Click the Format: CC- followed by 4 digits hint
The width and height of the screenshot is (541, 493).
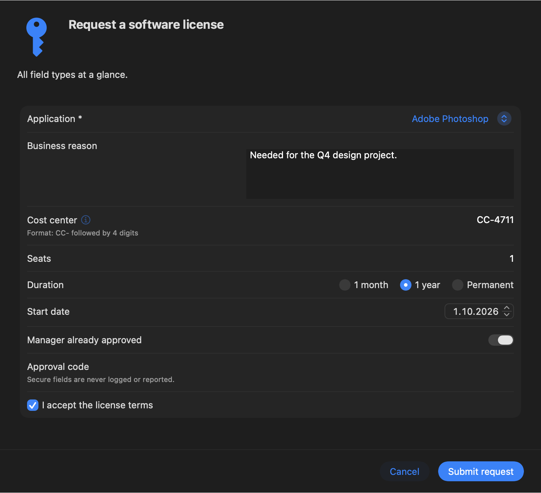pyautogui.click(x=83, y=233)
